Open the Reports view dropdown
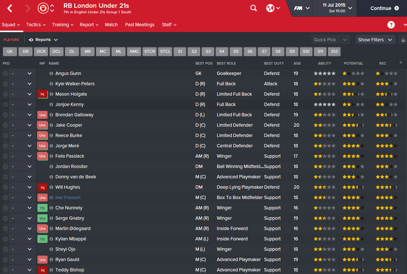Screen dimensions: 407x274 (x=43, y=40)
